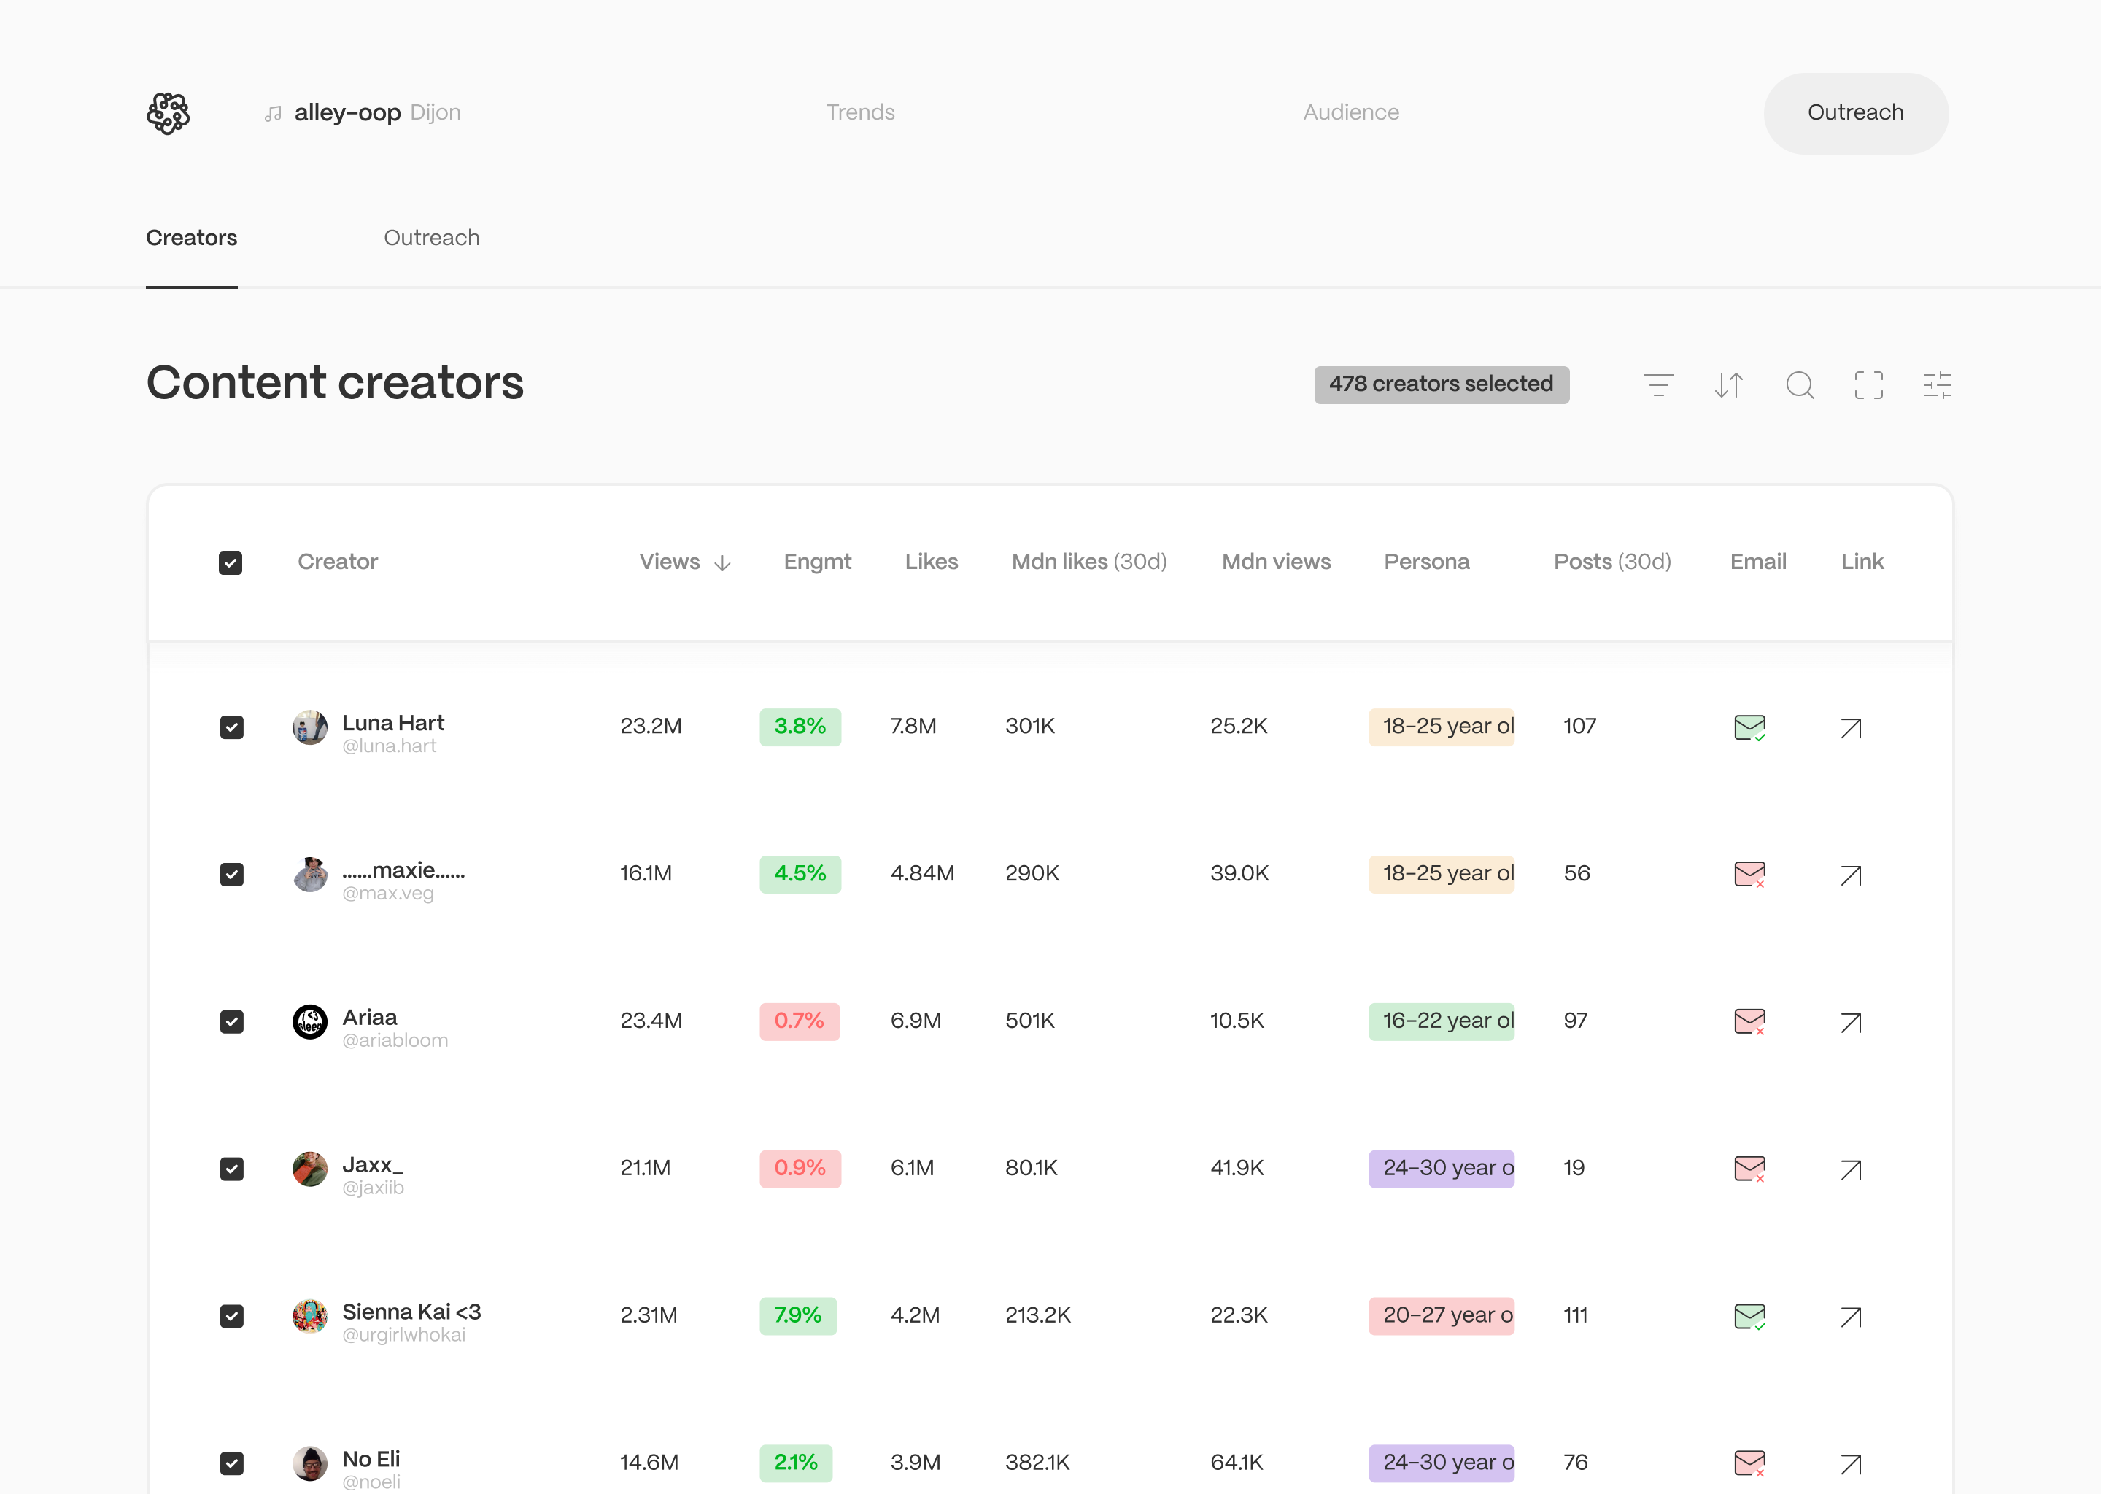2101x1494 pixels.
Task: Click Jaxx_'s missing email icon
Action: (x=1749, y=1169)
